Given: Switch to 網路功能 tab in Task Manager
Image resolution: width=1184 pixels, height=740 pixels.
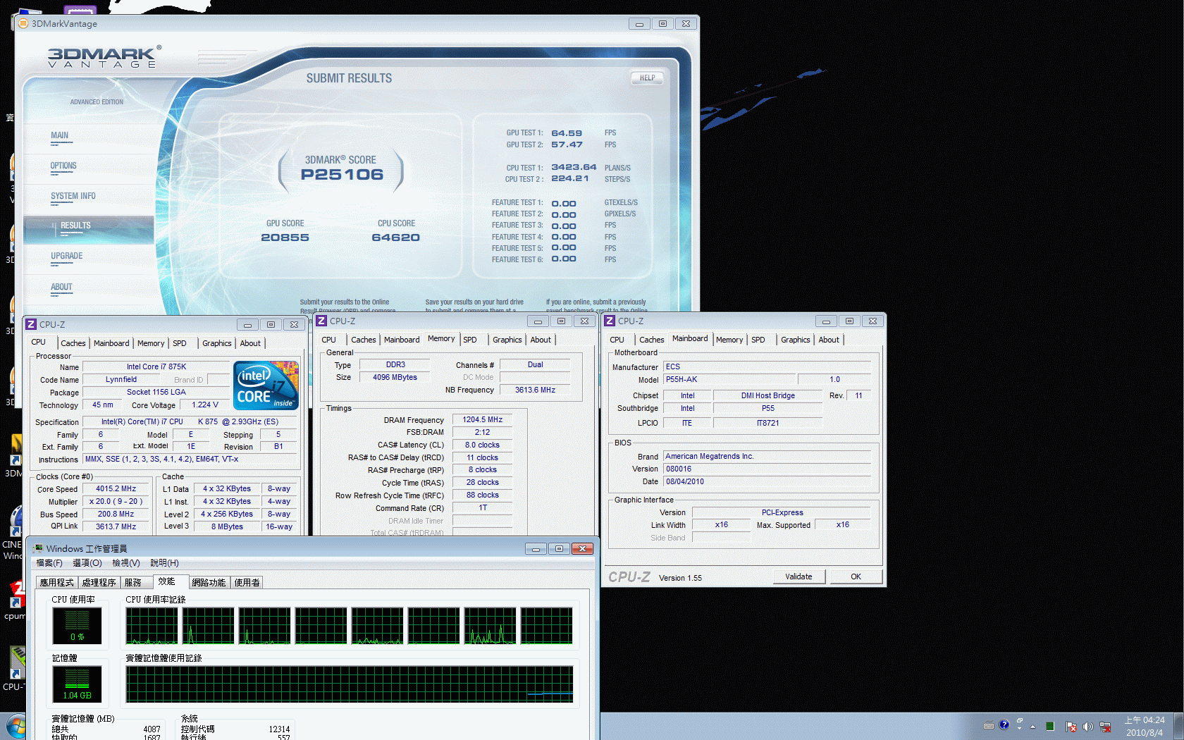Looking at the screenshot, I should coord(209,582).
